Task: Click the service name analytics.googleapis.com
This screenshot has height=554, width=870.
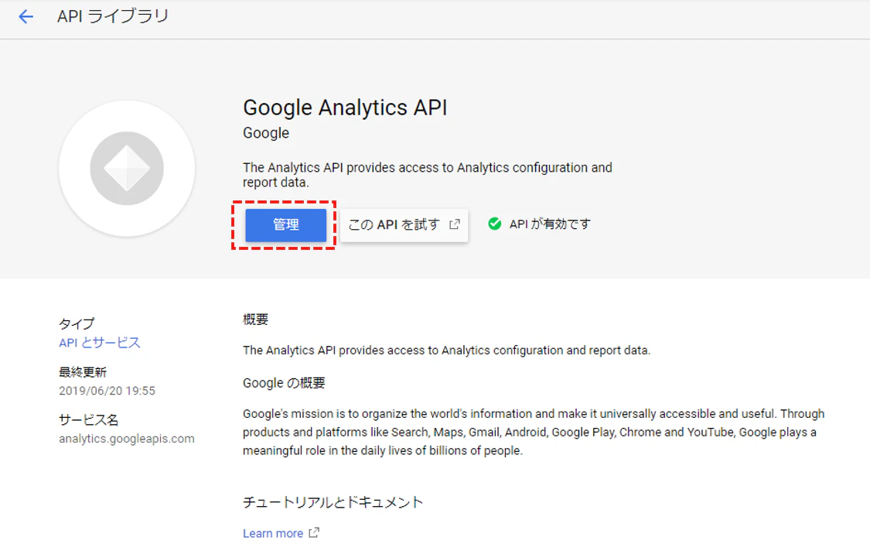Action: pyautogui.click(x=127, y=439)
